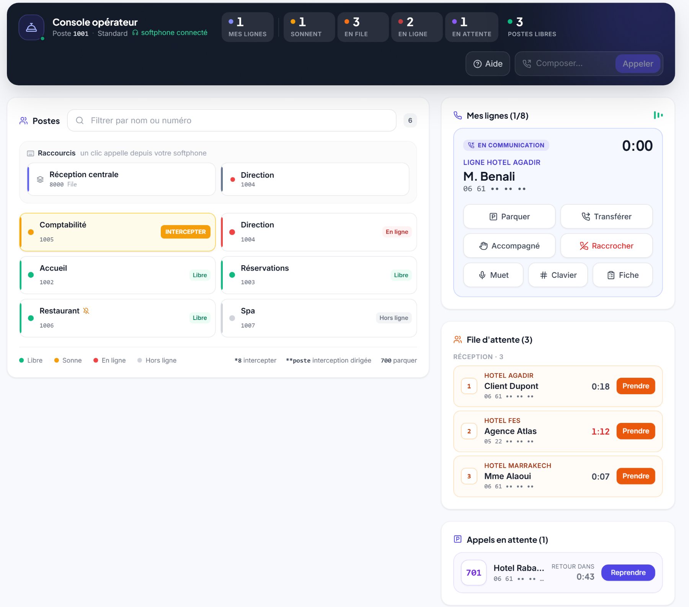Viewport: 689px width, 607px height.
Task: Click the call timer 0:00
Action: click(637, 146)
